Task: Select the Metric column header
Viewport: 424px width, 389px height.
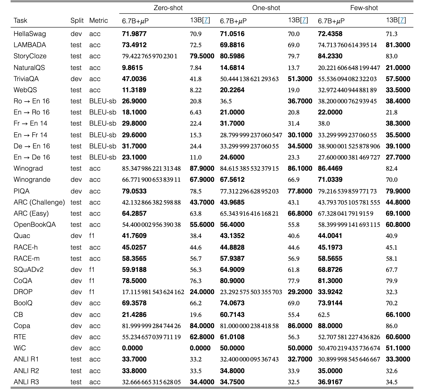Action: tap(99, 20)
